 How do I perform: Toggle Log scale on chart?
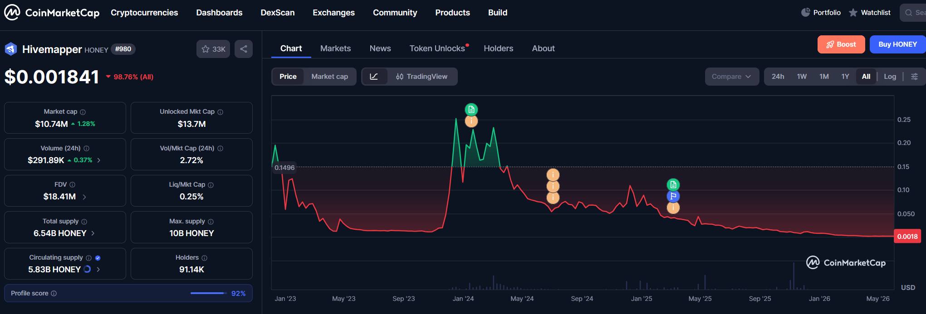(x=890, y=77)
